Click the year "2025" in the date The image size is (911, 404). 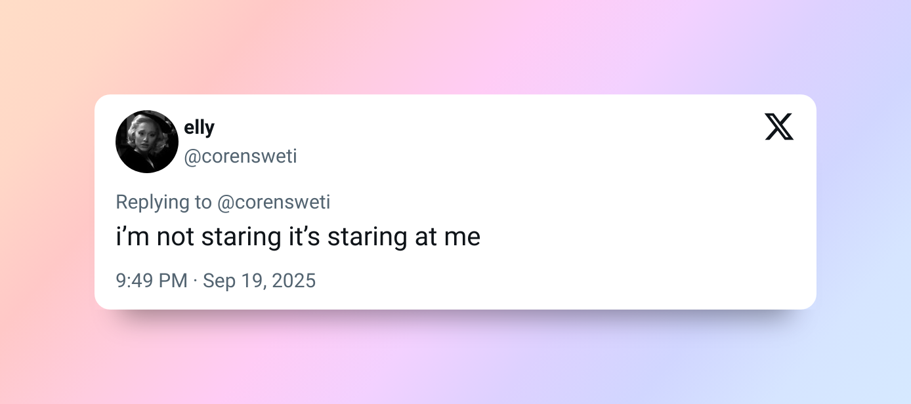point(294,281)
